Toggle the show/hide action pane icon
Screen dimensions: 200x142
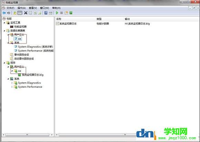[51, 13]
